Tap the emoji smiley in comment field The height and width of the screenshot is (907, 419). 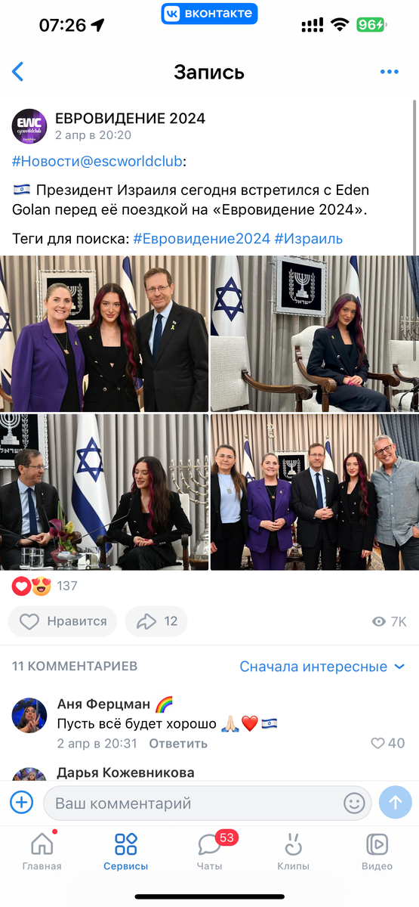pos(354,803)
